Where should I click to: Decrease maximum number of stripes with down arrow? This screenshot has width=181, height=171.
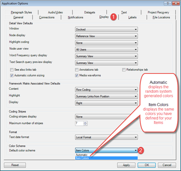tap(86, 124)
